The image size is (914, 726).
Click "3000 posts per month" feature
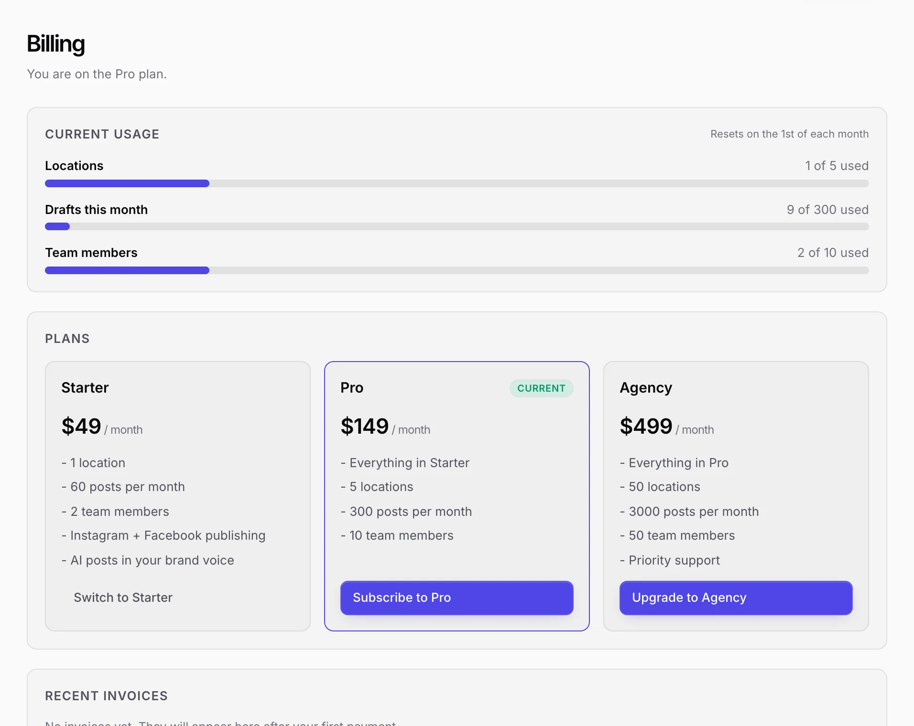click(689, 512)
